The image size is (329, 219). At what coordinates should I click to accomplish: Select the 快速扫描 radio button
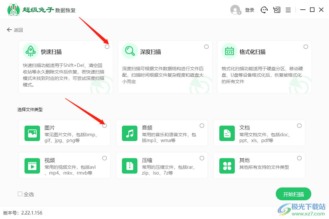[x=107, y=47]
